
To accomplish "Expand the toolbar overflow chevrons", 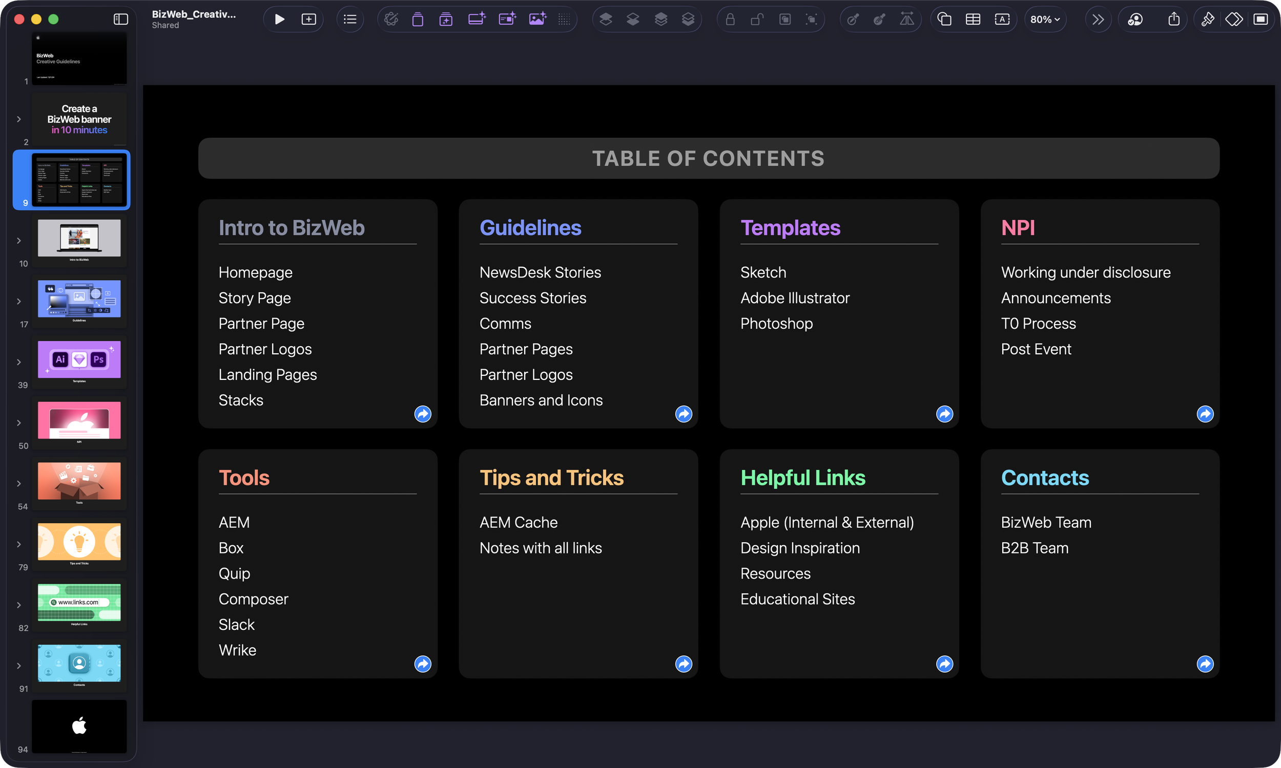I will (x=1098, y=19).
